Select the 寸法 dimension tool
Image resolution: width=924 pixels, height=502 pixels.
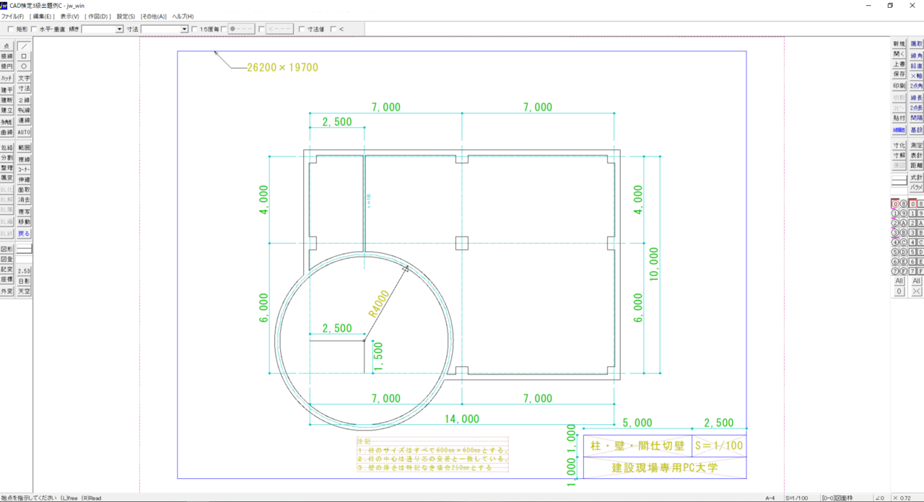pyautogui.click(x=24, y=87)
